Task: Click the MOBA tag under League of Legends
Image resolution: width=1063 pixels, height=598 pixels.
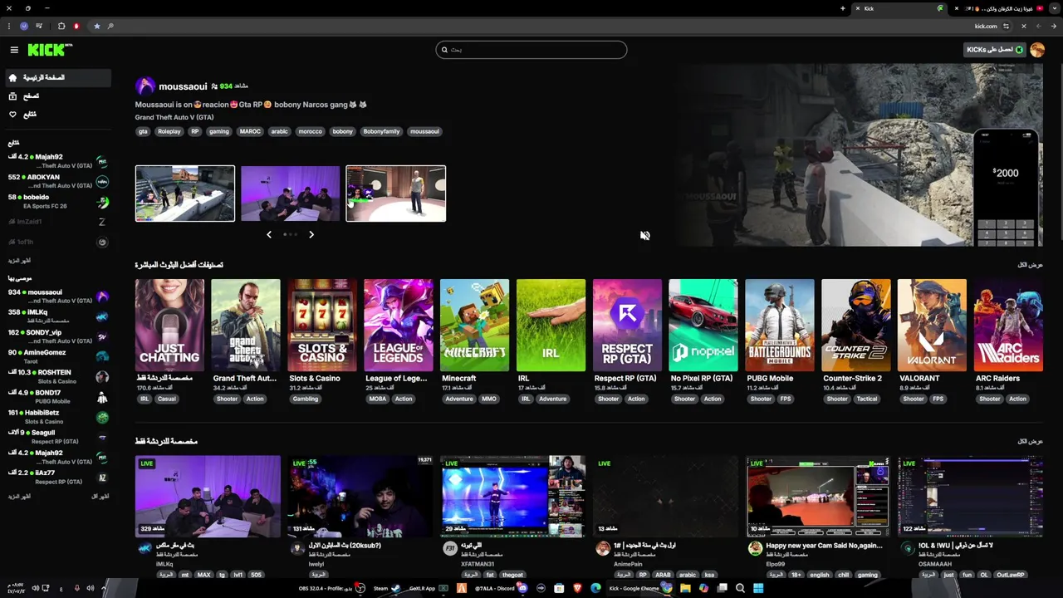Action: (377, 399)
